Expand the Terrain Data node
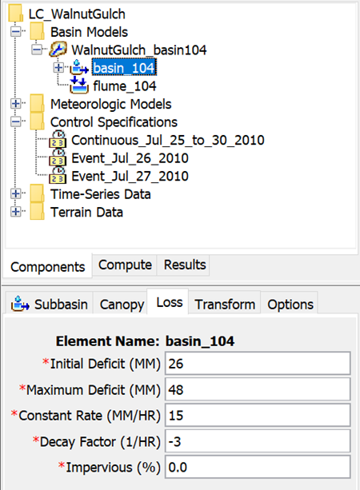Screen dimensions: 360x490 (x=16, y=212)
